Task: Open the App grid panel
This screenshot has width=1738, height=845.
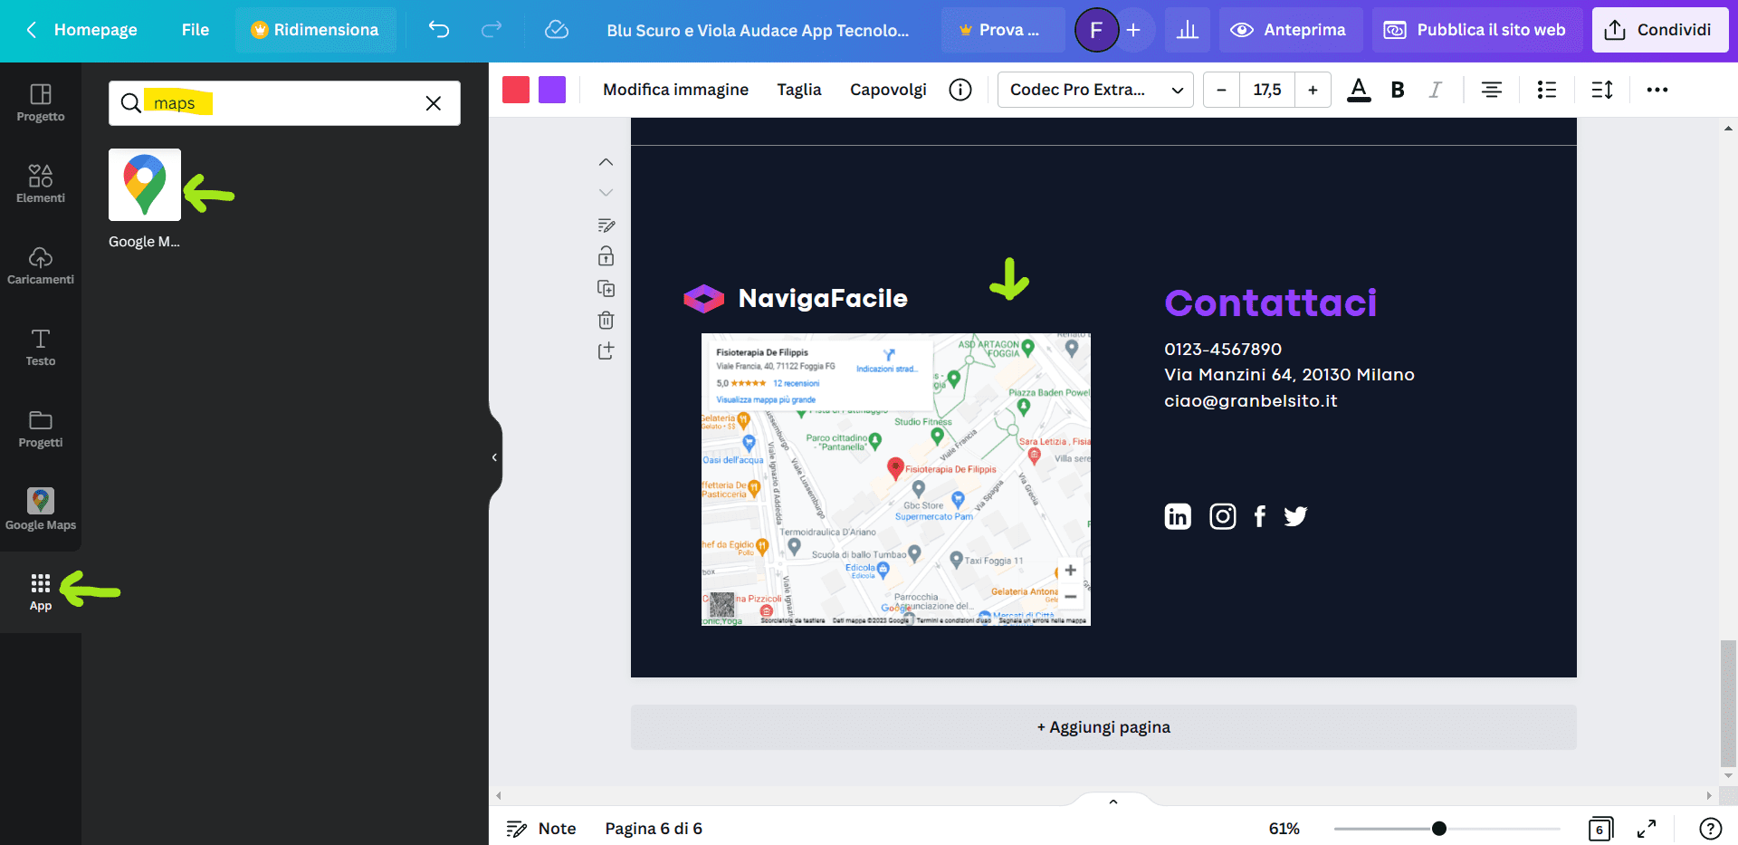Action: (41, 592)
